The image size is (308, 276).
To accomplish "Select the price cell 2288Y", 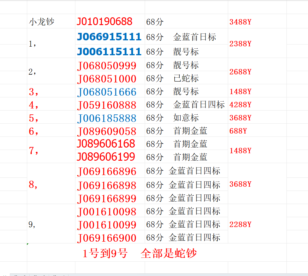I will 240,224.
